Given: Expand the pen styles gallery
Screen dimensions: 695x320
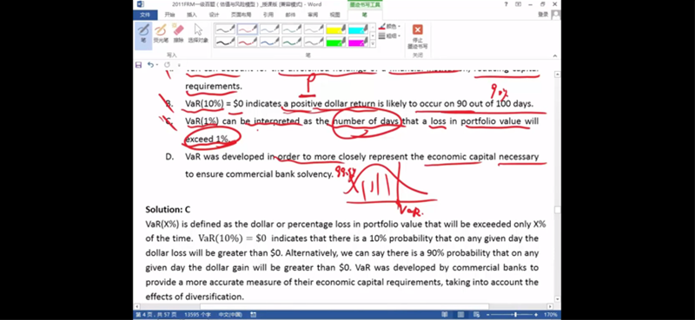Looking at the screenshot, I should click(x=373, y=44).
